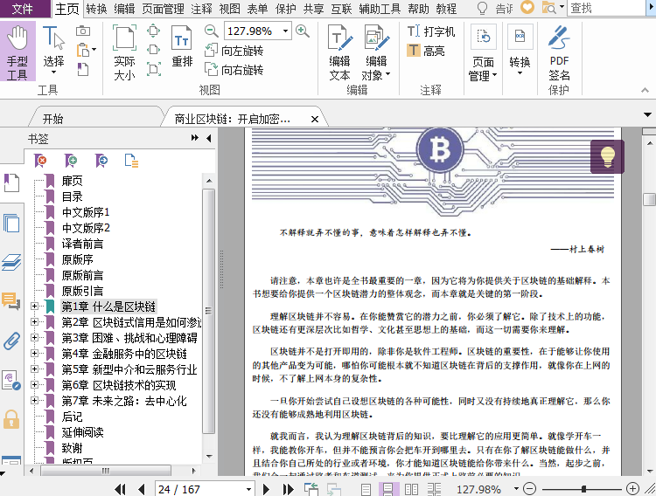Set view to Actual Size (实际大小)
656x496 pixels.
[x=124, y=52]
